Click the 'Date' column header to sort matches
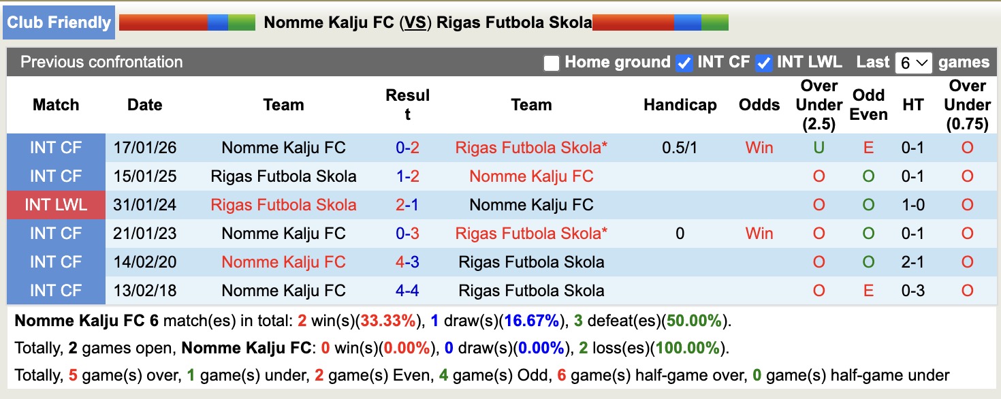1001x399 pixels. tap(144, 105)
